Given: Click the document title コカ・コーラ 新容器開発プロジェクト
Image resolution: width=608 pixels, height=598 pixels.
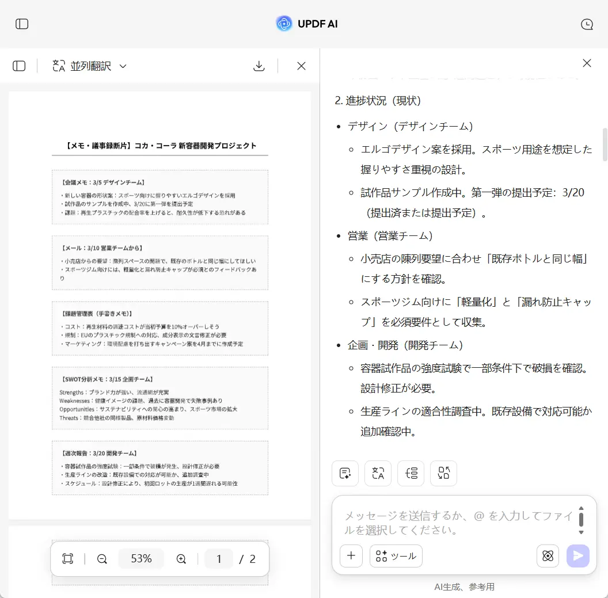Looking at the screenshot, I should click(x=195, y=146).
